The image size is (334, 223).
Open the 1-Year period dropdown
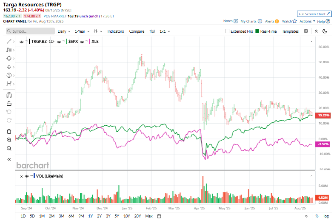click(82, 31)
